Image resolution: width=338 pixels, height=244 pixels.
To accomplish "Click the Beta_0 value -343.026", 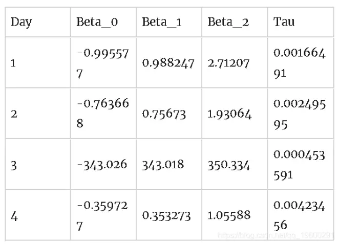I will coord(102,165).
